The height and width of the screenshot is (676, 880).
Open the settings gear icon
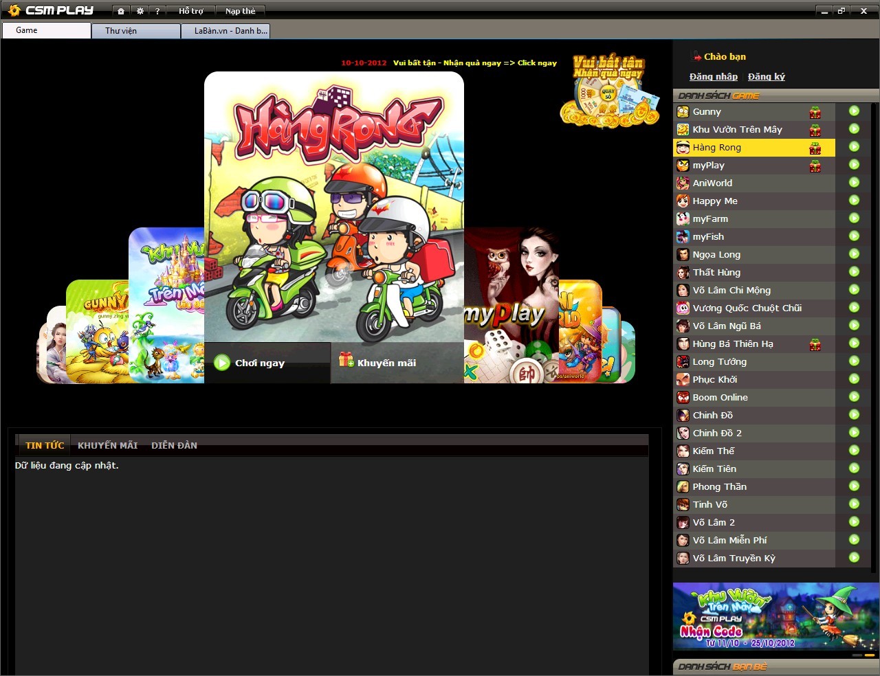[x=140, y=11]
